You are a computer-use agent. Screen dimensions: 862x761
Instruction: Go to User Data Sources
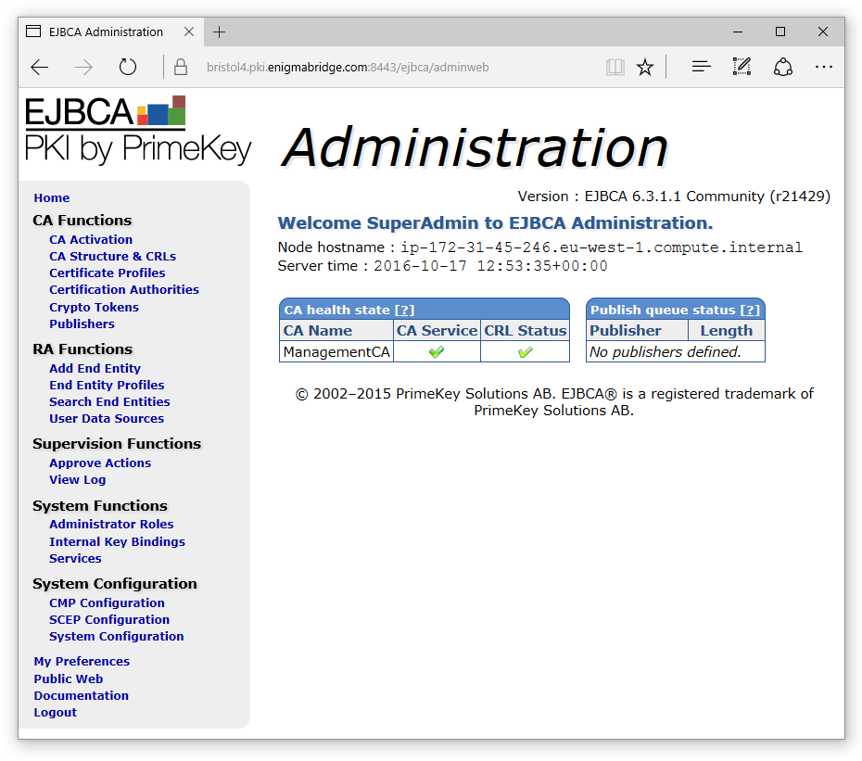pyautogui.click(x=107, y=418)
